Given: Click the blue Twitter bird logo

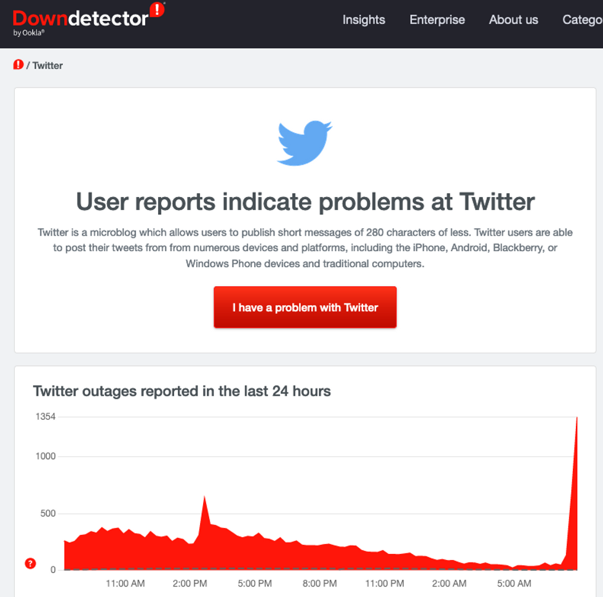Looking at the screenshot, I should click(305, 143).
